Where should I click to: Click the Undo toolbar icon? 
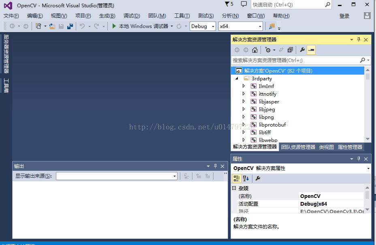[x=82, y=26]
